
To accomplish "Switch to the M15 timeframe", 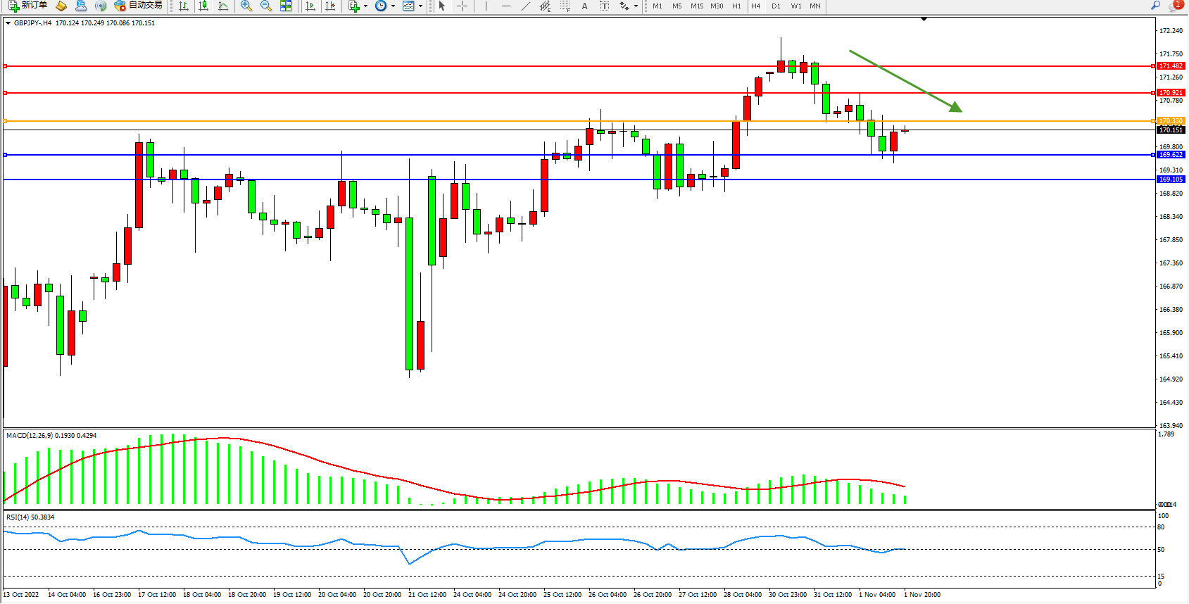I will (696, 6).
